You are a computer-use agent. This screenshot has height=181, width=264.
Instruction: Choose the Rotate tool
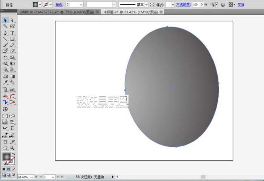(5, 58)
